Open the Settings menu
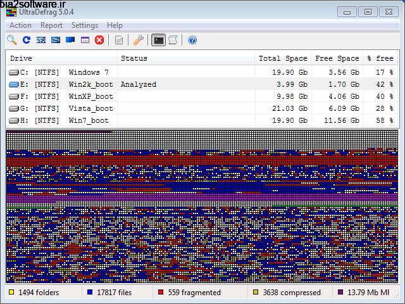The image size is (405, 304). tap(85, 25)
